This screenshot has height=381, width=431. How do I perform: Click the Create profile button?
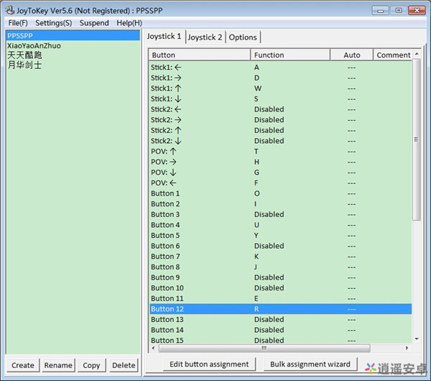(x=23, y=365)
